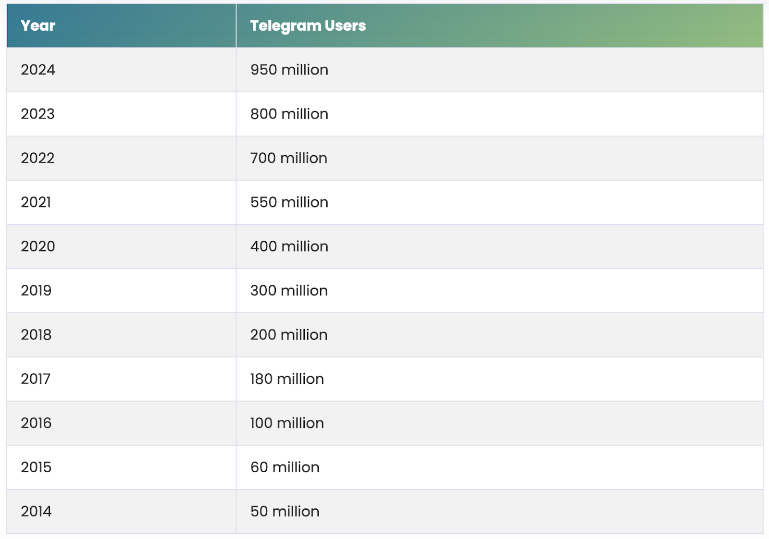
Task: Click the Telegram Users column header
Action: point(308,25)
